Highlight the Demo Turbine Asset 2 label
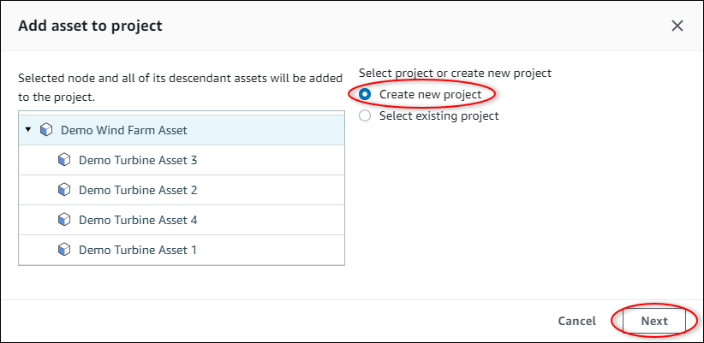Viewport: 704px width, 343px height. pyautogui.click(x=138, y=190)
